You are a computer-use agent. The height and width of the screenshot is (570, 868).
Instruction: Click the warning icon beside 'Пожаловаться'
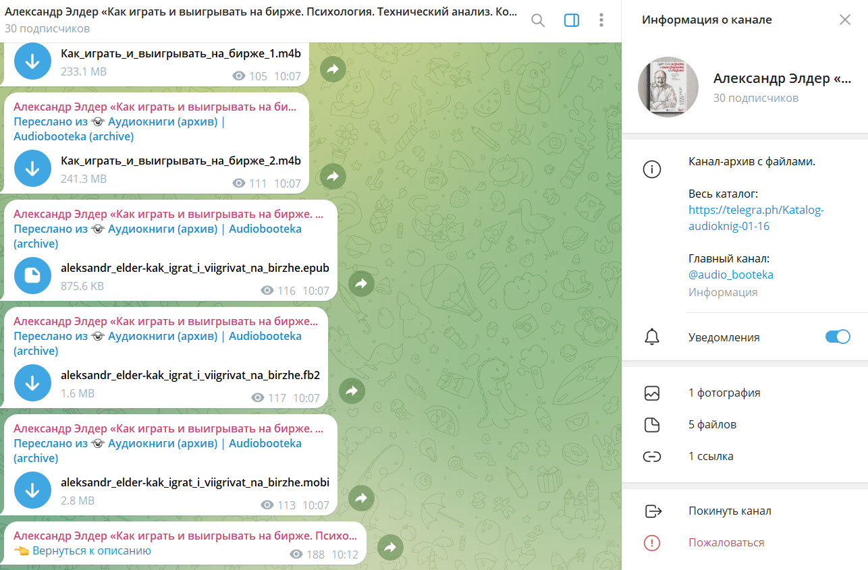tap(652, 543)
